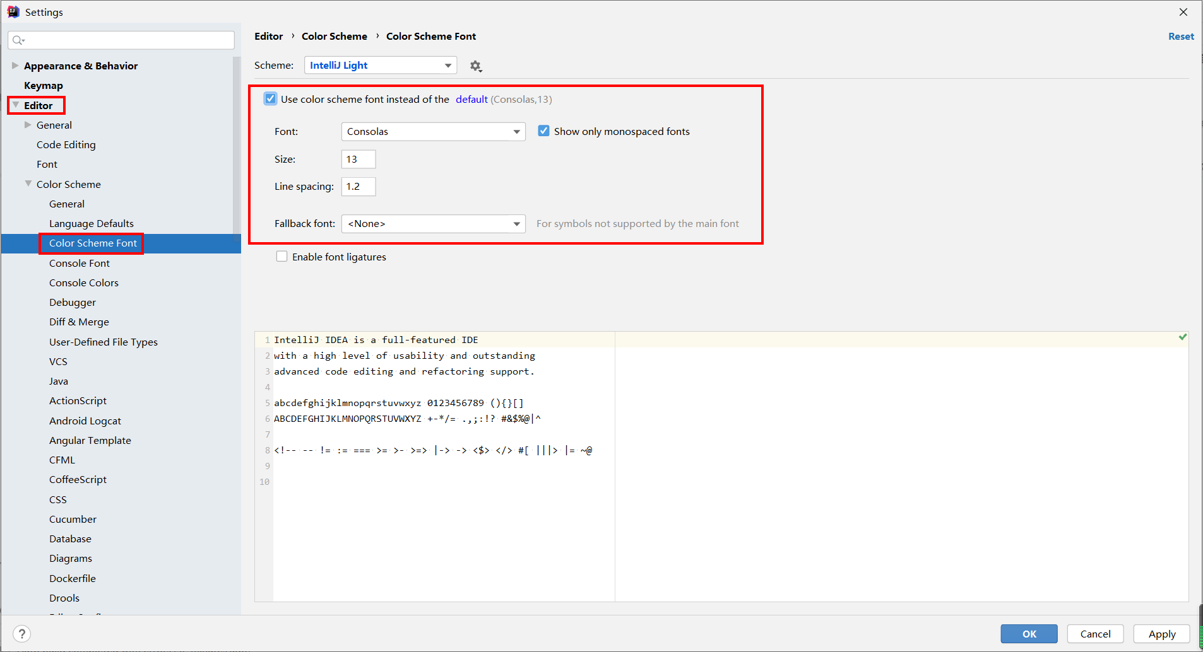
Task: Select User-Defined File Types item
Action: click(x=104, y=342)
